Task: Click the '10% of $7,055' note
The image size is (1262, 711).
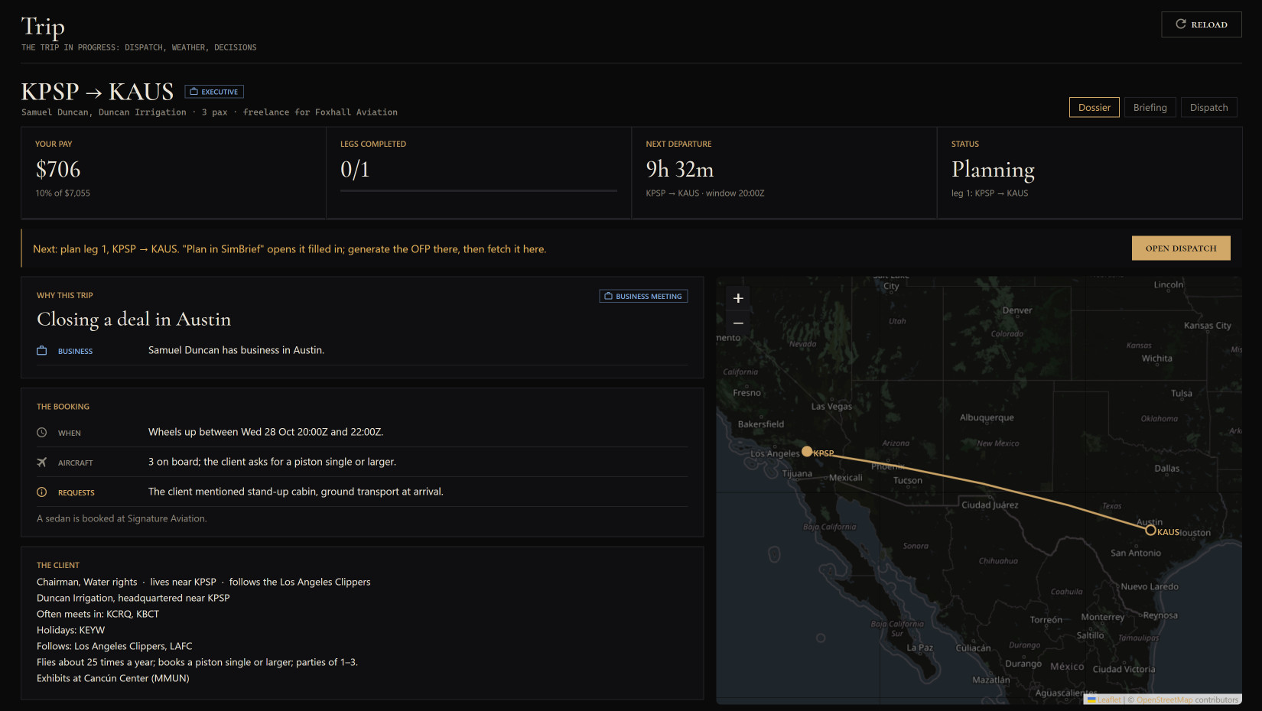Action: click(x=63, y=193)
